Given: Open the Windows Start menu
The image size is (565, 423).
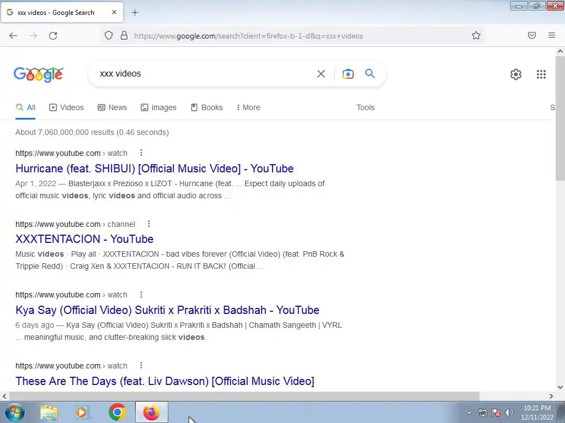Looking at the screenshot, I should pyautogui.click(x=14, y=412).
